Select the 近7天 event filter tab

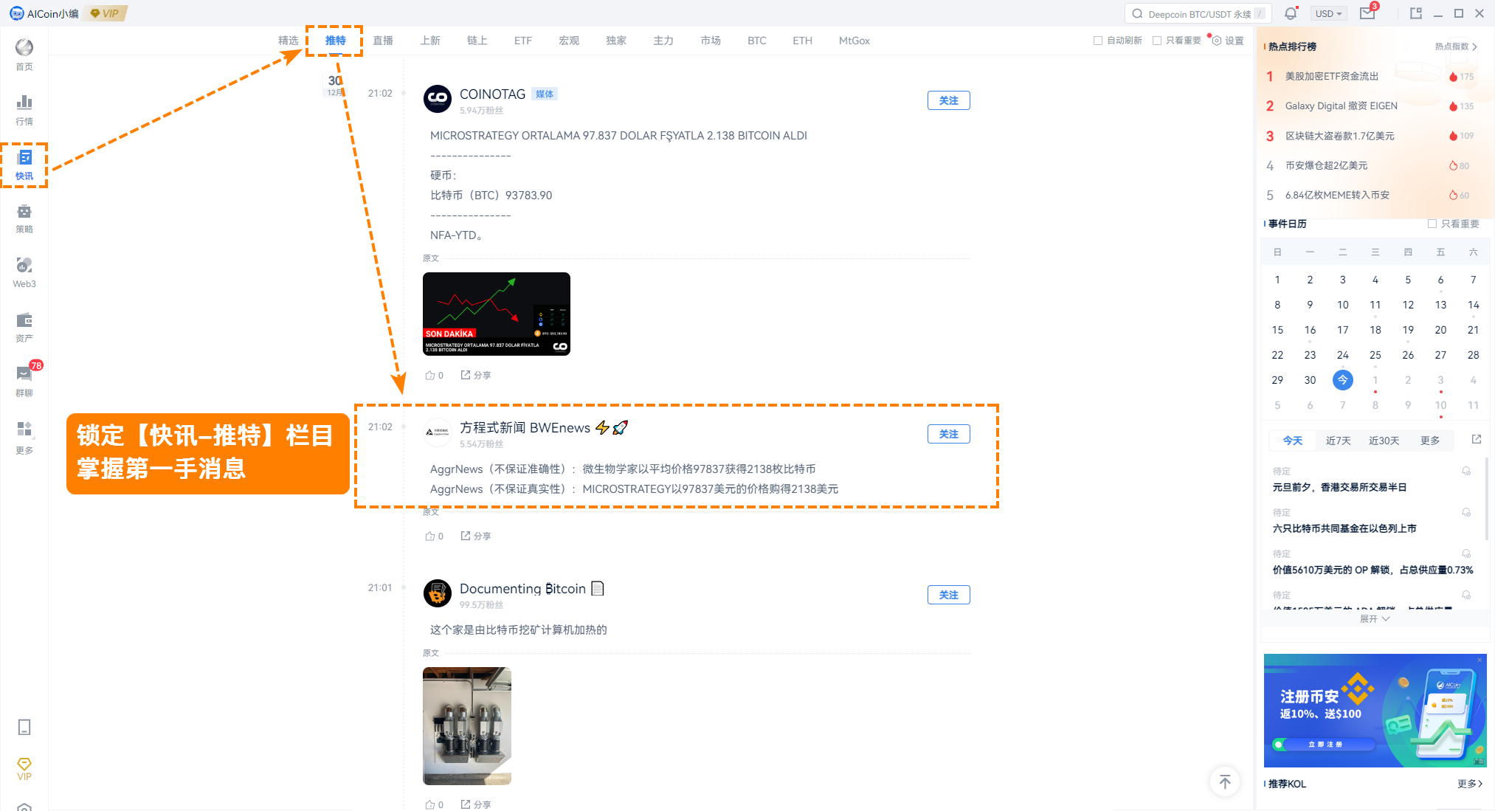click(x=1338, y=441)
